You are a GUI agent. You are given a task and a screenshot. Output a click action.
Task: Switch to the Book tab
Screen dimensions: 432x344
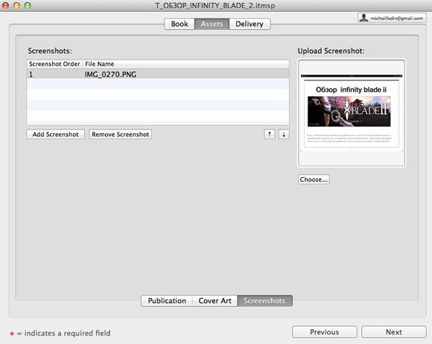(180, 24)
